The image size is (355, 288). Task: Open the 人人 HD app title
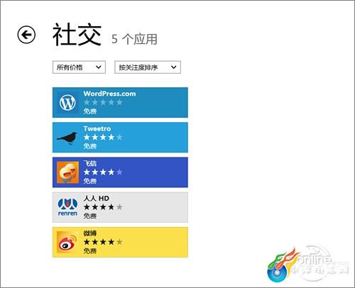click(96, 198)
